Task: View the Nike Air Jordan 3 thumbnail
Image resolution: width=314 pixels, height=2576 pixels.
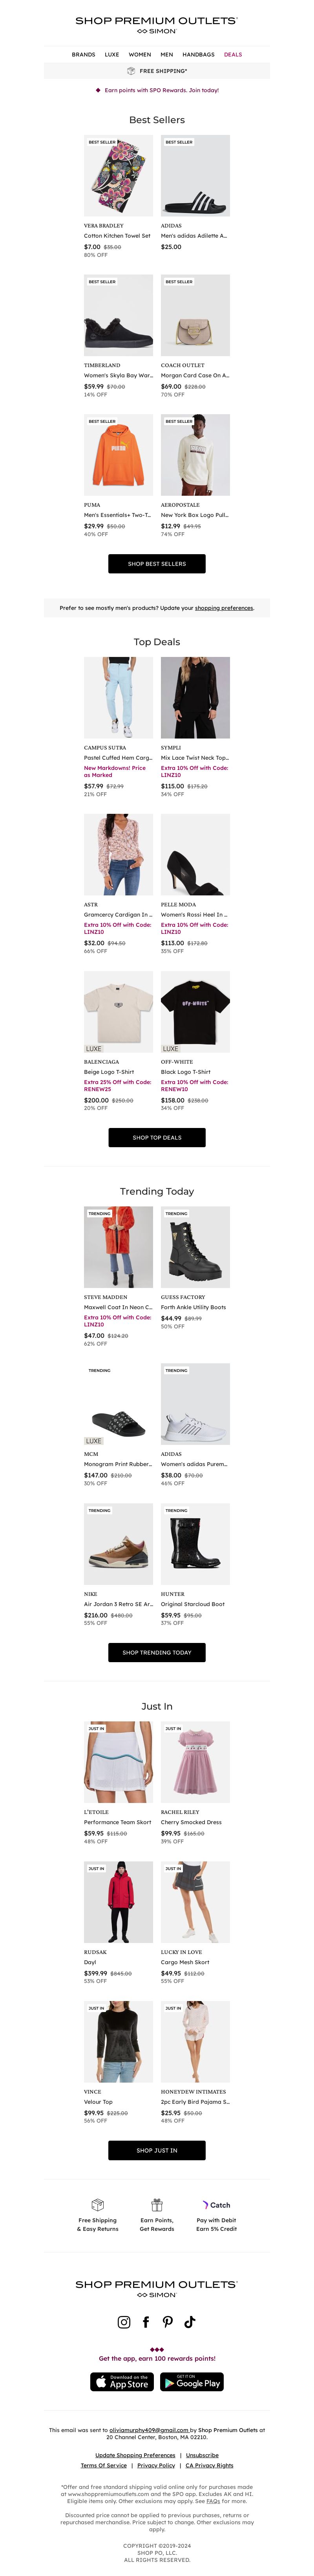Action: tap(118, 1544)
